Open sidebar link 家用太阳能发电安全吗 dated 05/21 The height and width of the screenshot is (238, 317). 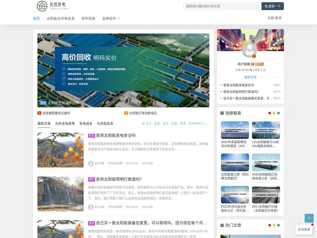point(239,85)
